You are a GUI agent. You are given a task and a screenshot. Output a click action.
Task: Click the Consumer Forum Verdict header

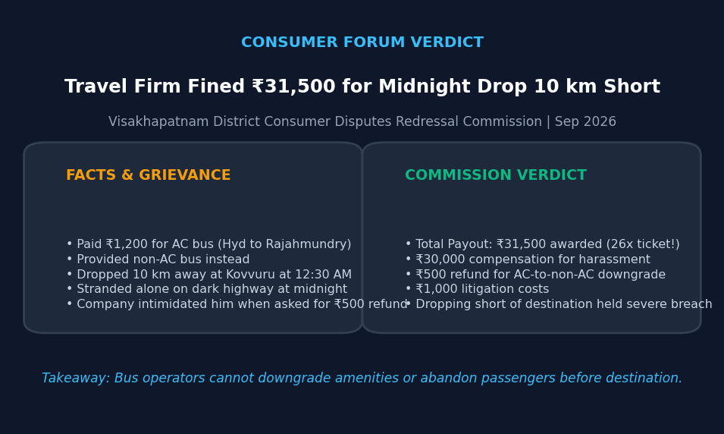point(362,42)
